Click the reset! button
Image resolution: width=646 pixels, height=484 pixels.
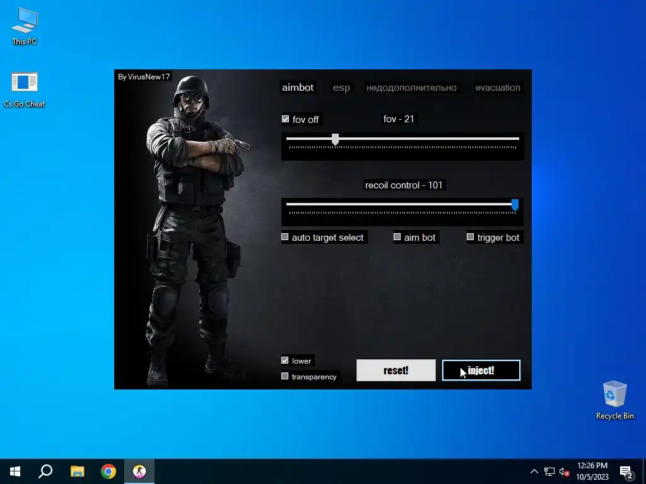396,370
